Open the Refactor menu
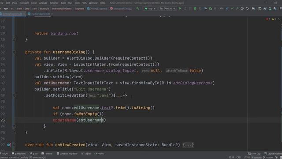Image resolution: width=282 pixels, height=159 pixels. tap(54, 3)
